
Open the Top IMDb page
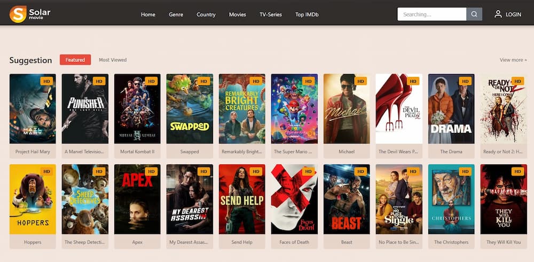(307, 14)
